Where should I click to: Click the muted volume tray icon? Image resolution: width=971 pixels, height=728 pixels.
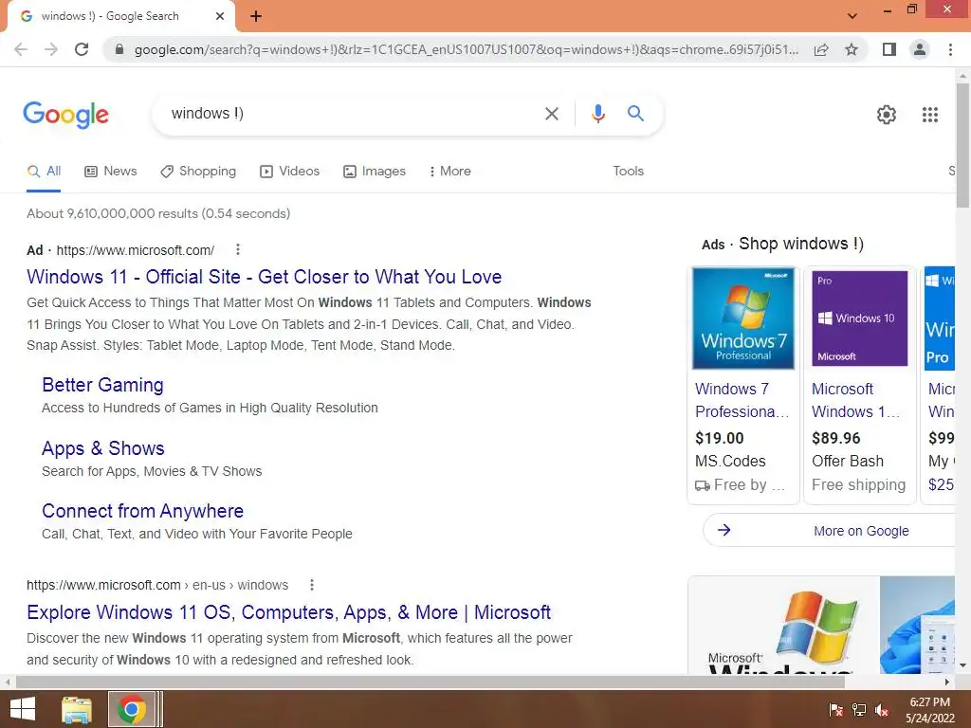[x=882, y=710]
